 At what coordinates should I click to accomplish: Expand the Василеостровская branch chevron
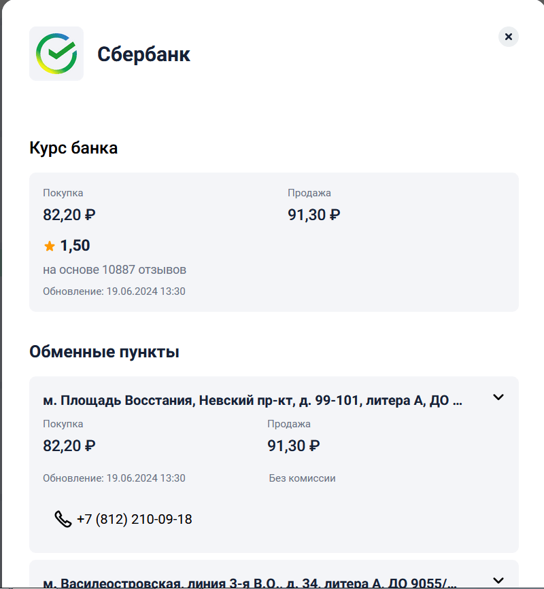pyautogui.click(x=498, y=580)
